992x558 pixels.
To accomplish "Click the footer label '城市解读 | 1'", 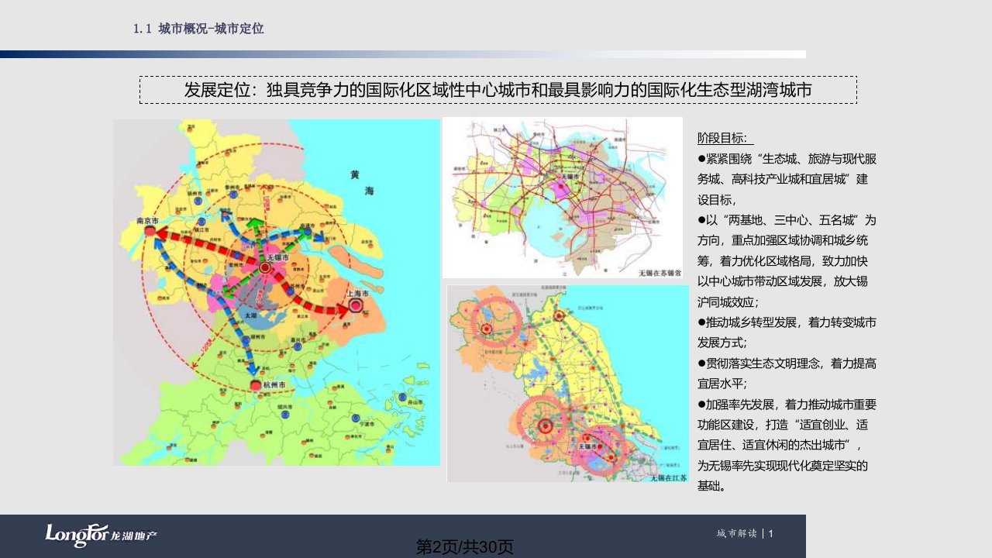I will pos(746,533).
